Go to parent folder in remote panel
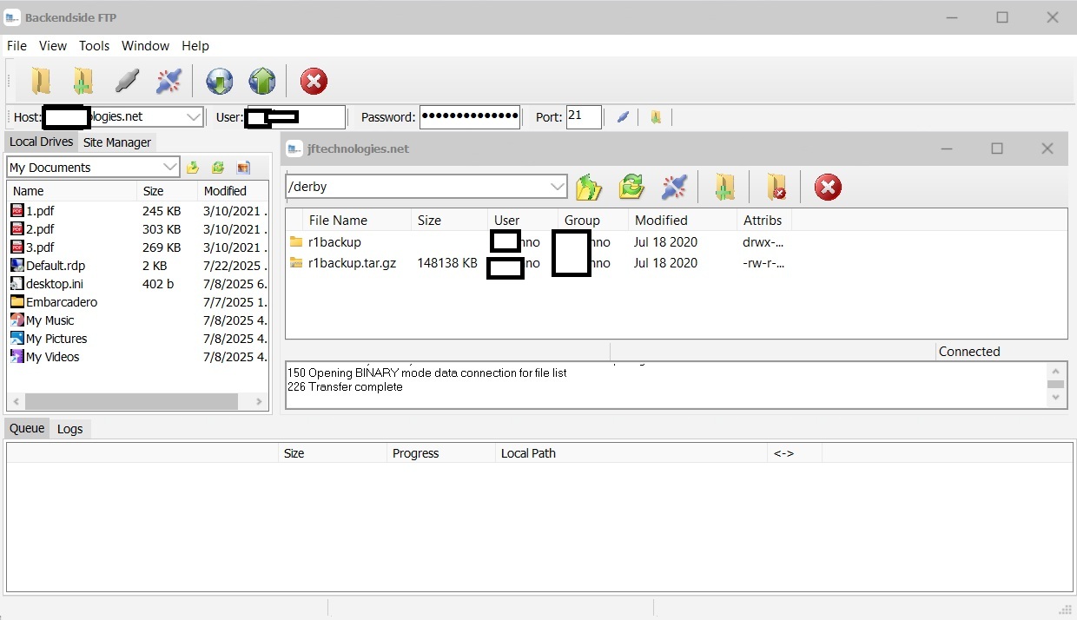The height and width of the screenshot is (620, 1077). pos(589,187)
